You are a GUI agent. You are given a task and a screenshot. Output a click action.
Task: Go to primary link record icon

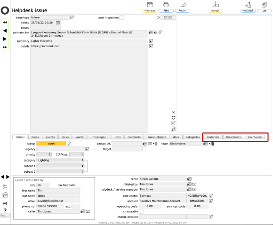pyautogui.click(x=151, y=32)
